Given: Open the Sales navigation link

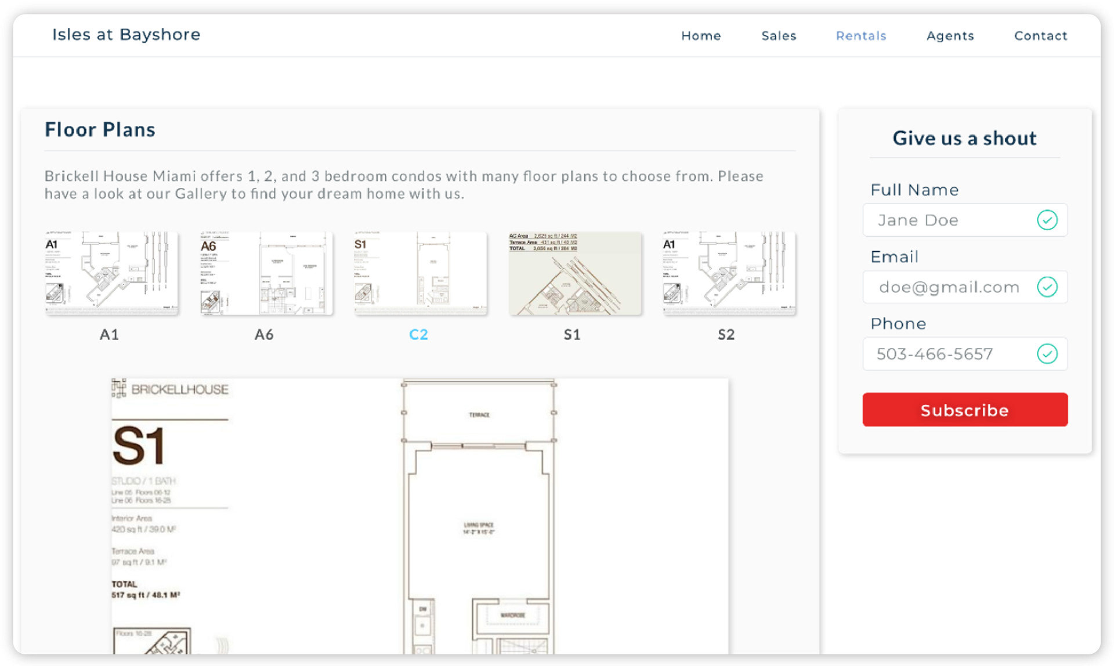Looking at the screenshot, I should [779, 36].
